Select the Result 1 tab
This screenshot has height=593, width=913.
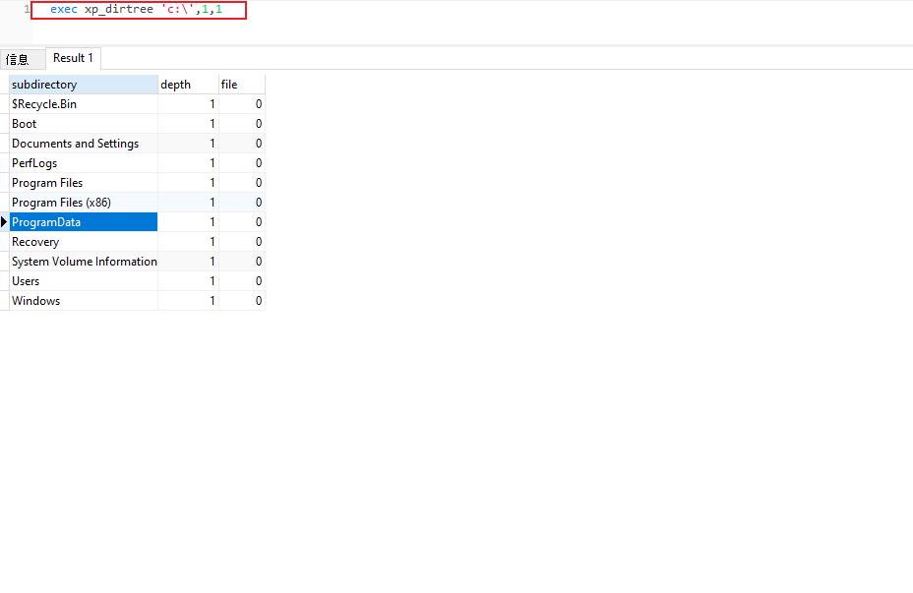[x=73, y=58]
